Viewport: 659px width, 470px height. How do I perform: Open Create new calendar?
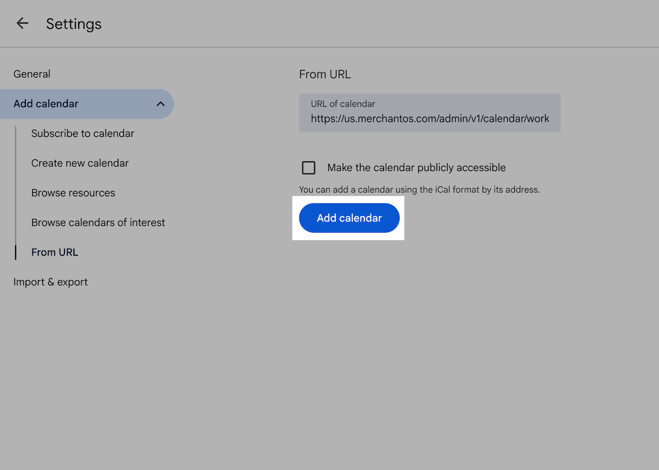[80, 163]
